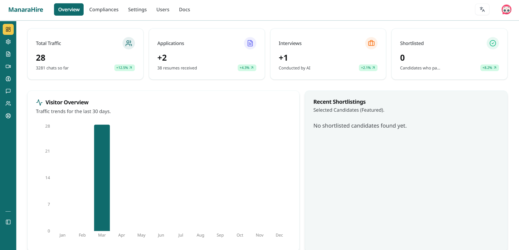This screenshot has width=519, height=250.
Task: Select the people icon in sidebar
Action: pyautogui.click(x=8, y=103)
